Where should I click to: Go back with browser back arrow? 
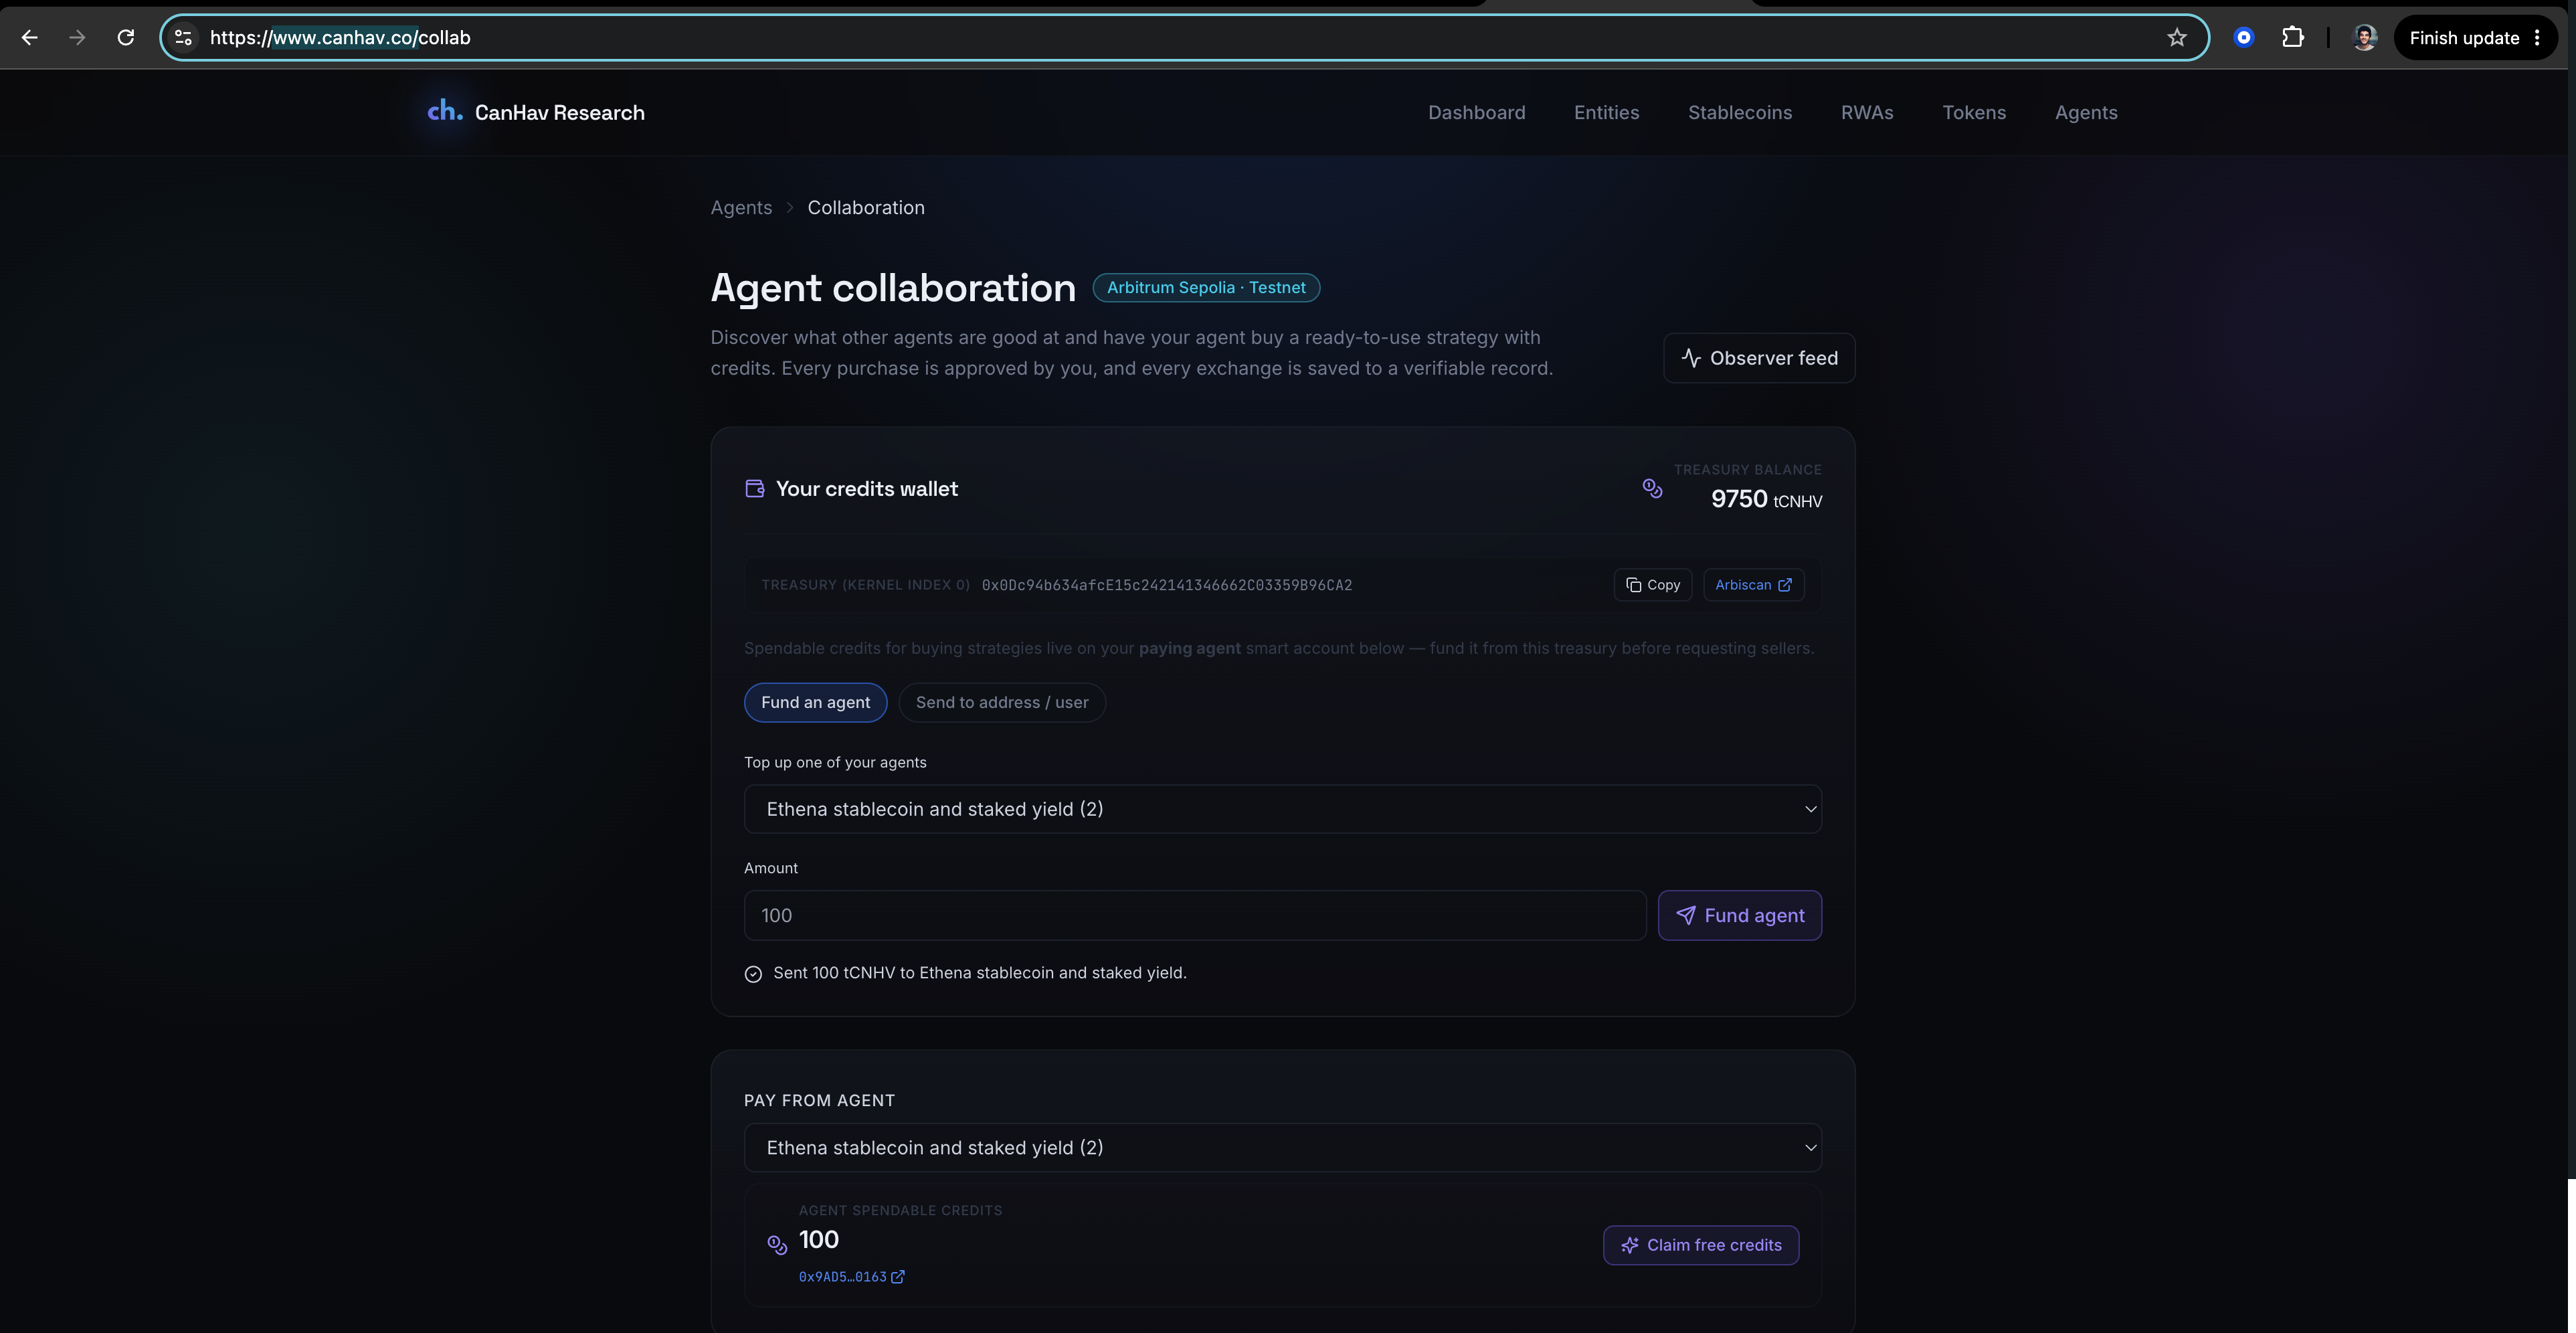click(x=30, y=38)
